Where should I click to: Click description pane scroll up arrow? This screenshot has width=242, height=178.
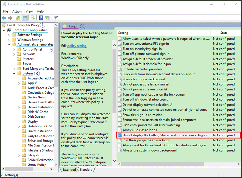click(x=114, y=45)
